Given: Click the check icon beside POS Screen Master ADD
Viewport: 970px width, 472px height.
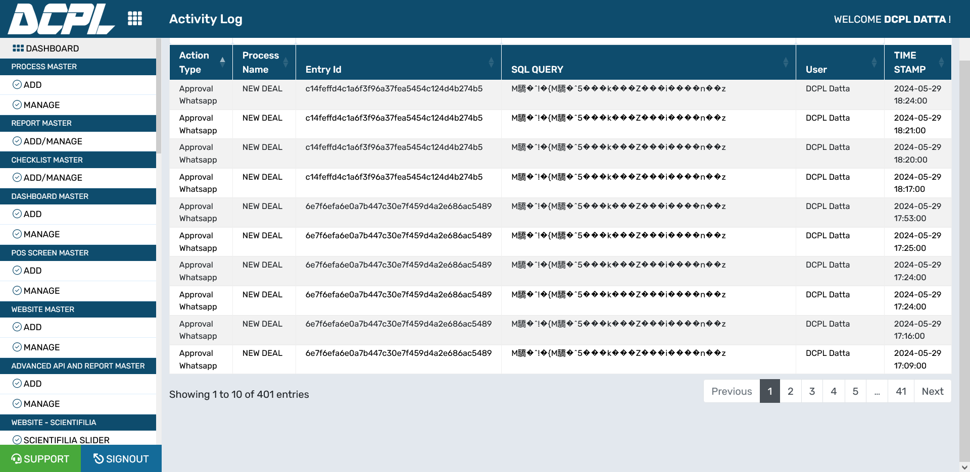Looking at the screenshot, I should (17, 271).
